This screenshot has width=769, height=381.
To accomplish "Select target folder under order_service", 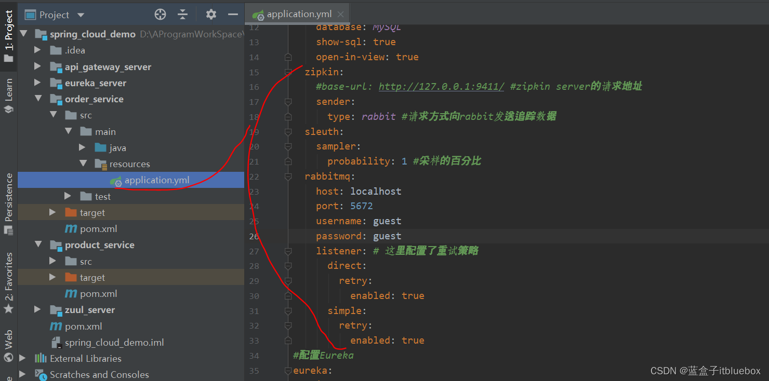I will coord(92,213).
